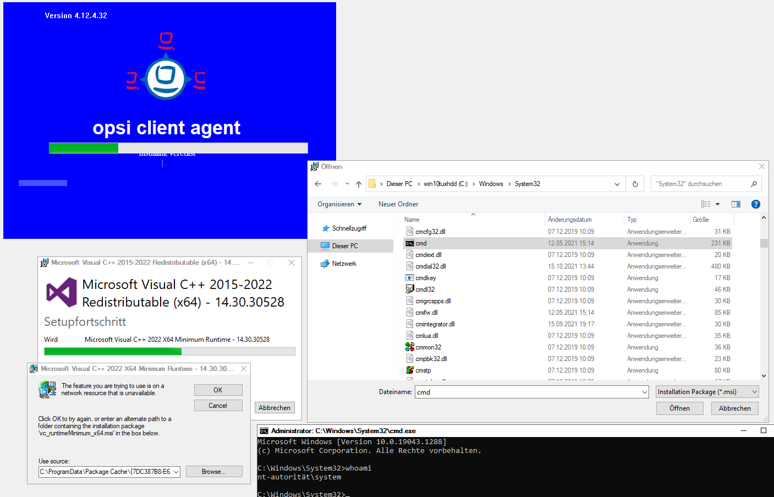Sort files by Änderungsdatum column header
The height and width of the screenshot is (497, 774).
click(570, 220)
